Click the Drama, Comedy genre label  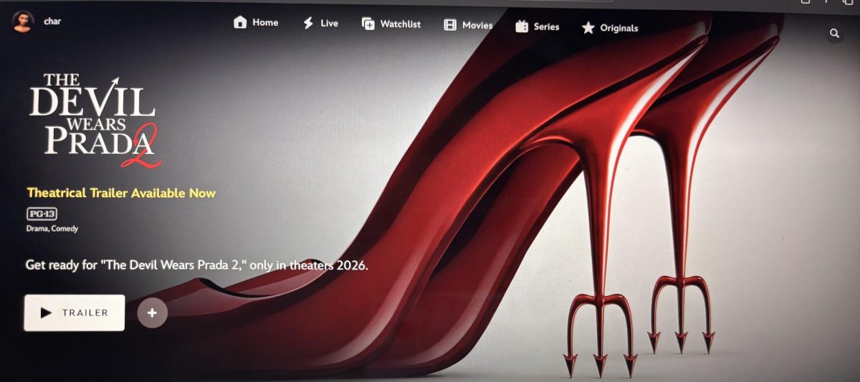click(x=52, y=229)
